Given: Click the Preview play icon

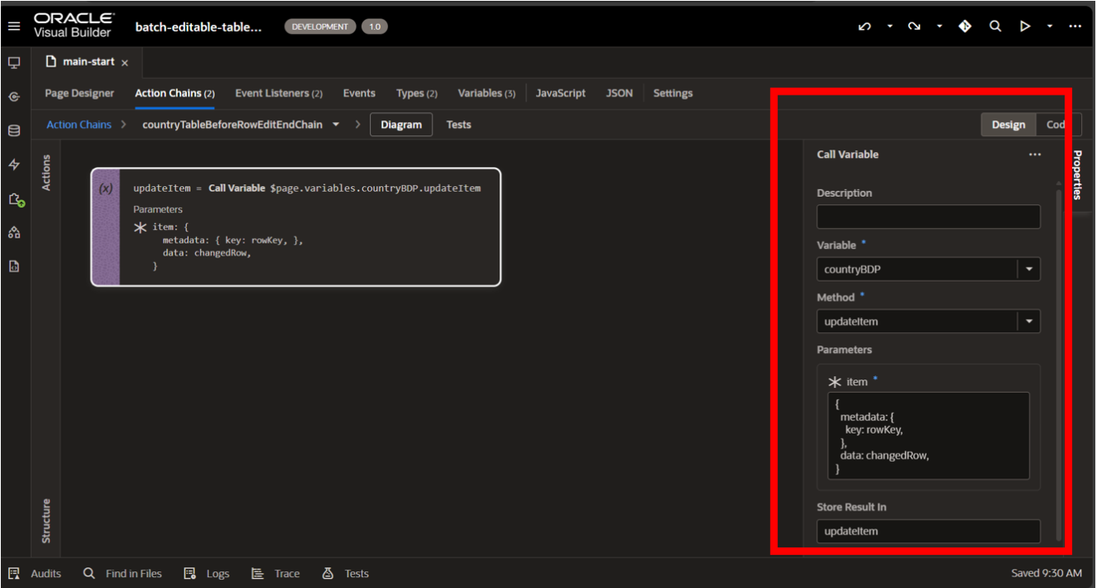Looking at the screenshot, I should [x=1026, y=27].
